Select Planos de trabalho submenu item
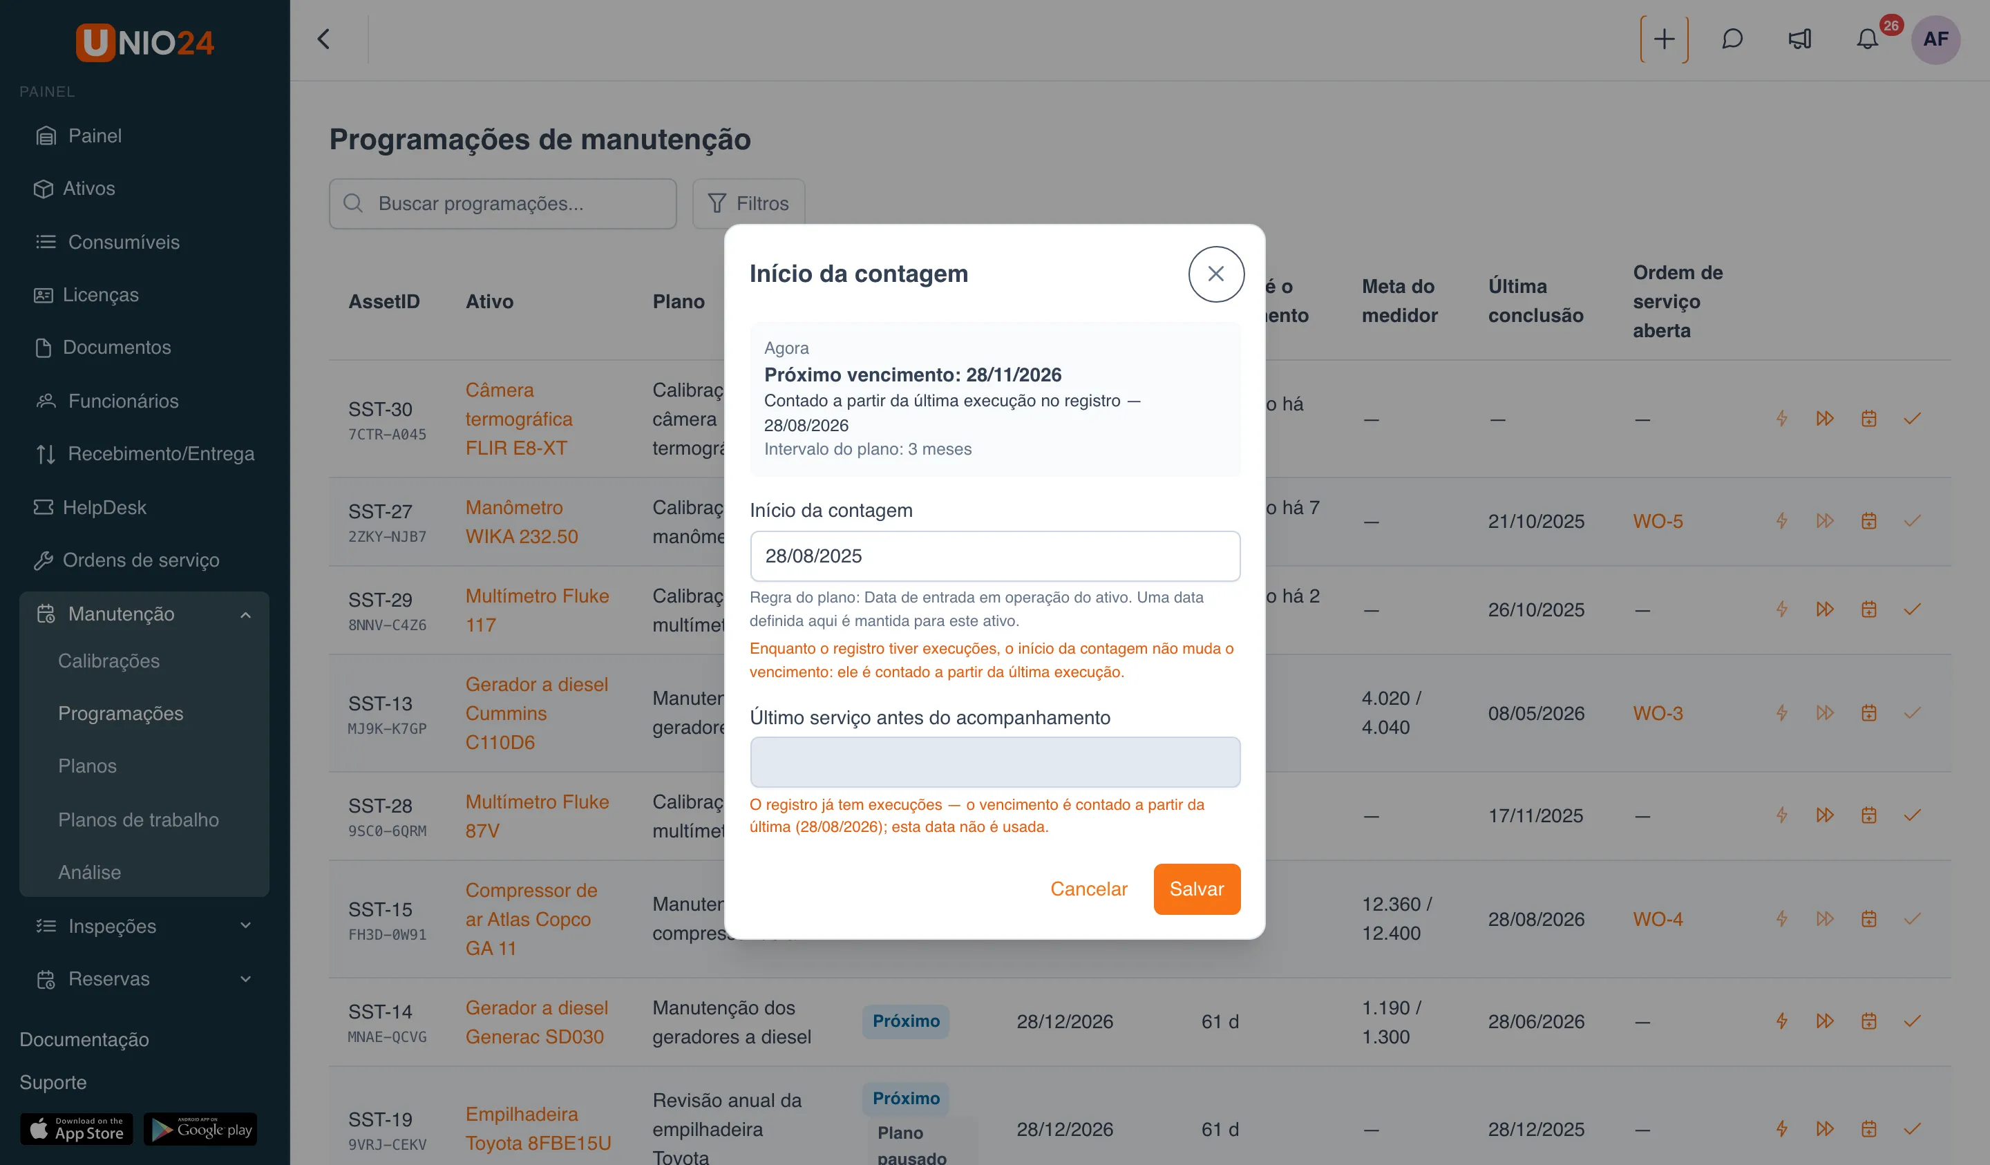Image resolution: width=1990 pixels, height=1165 pixels. pos(138,819)
